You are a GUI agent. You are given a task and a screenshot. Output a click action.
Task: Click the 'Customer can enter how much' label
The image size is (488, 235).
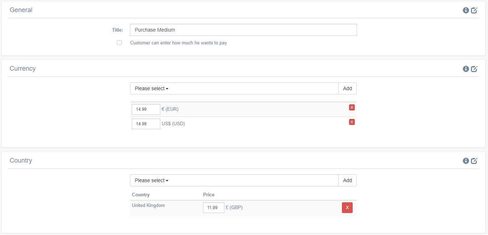pyautogui.click(x=178, y=43)
